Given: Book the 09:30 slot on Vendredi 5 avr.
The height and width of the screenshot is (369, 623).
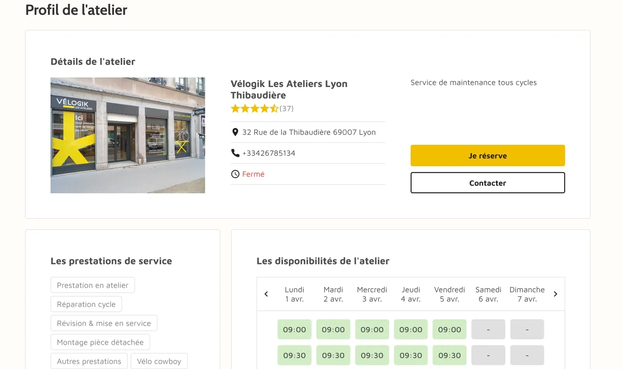Looking at the screenshot, I should pyautogui.click(x=449, y=355).
